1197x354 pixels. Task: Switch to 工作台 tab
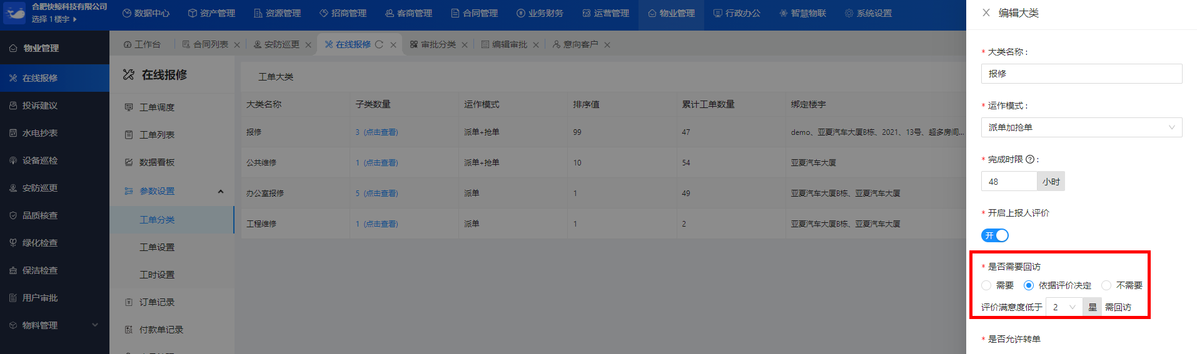pyautogui.click(x=142, y=44)
